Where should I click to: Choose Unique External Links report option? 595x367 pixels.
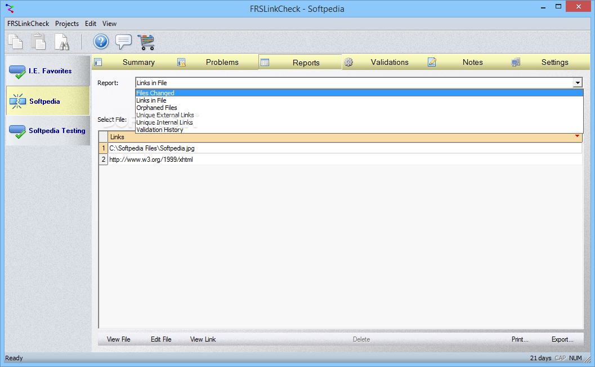(x=359, y=115)
